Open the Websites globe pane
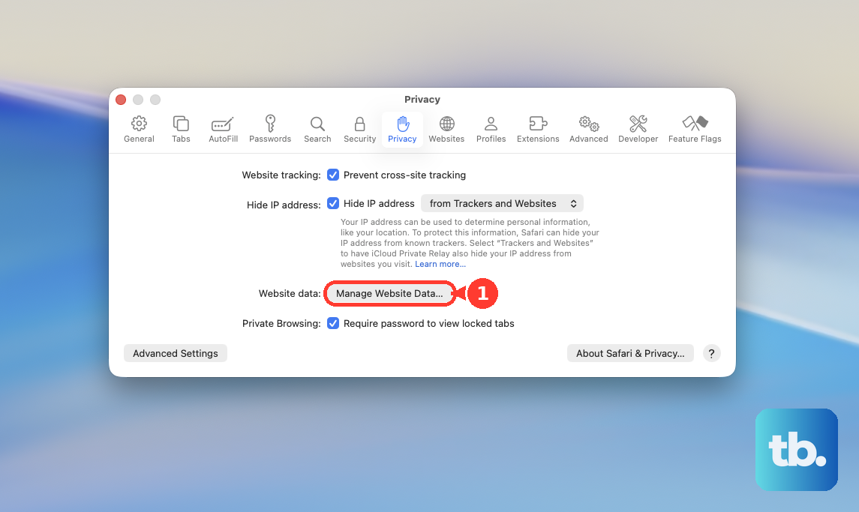859x512 pixels. click(446, 129)
